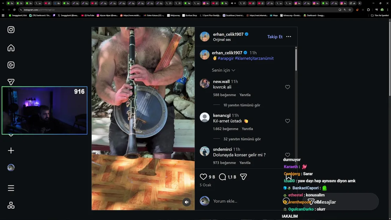Click the Takip Et follow button
The height and width of the screenshot is (220, 391).
[x=275, y=37]
